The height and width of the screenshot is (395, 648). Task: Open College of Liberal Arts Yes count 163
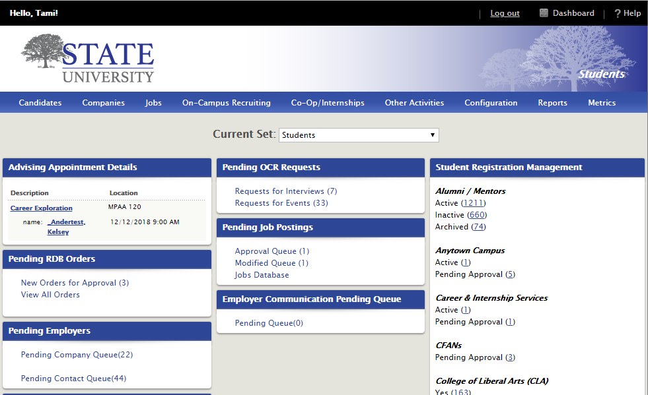tap(461, 392)
